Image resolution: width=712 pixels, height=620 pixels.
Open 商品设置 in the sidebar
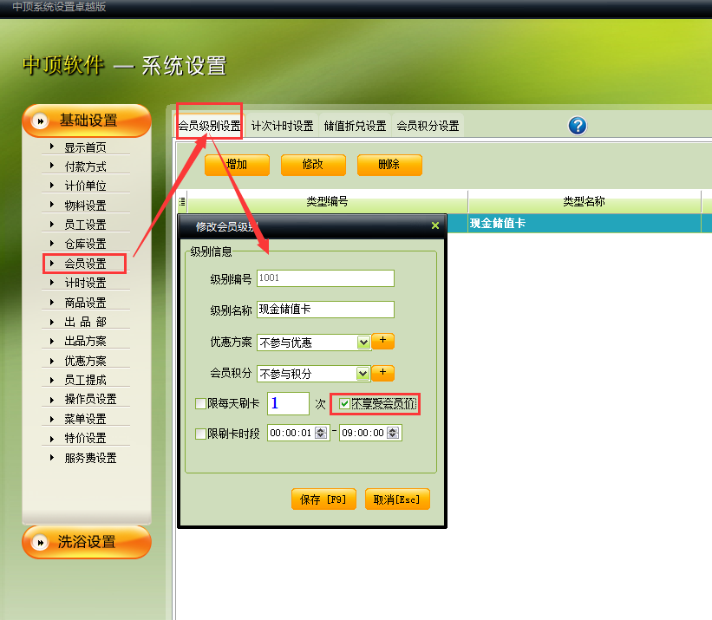pos(85,303)
